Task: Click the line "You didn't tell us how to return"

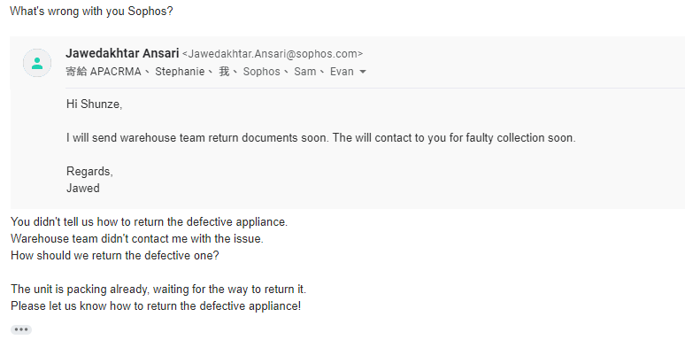Action: point(149,222)
